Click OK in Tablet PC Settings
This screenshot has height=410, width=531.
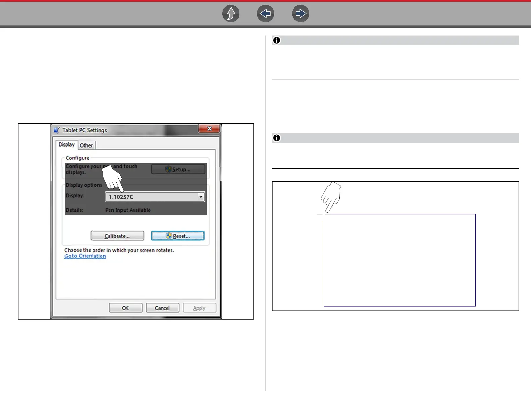click(126, 308)
